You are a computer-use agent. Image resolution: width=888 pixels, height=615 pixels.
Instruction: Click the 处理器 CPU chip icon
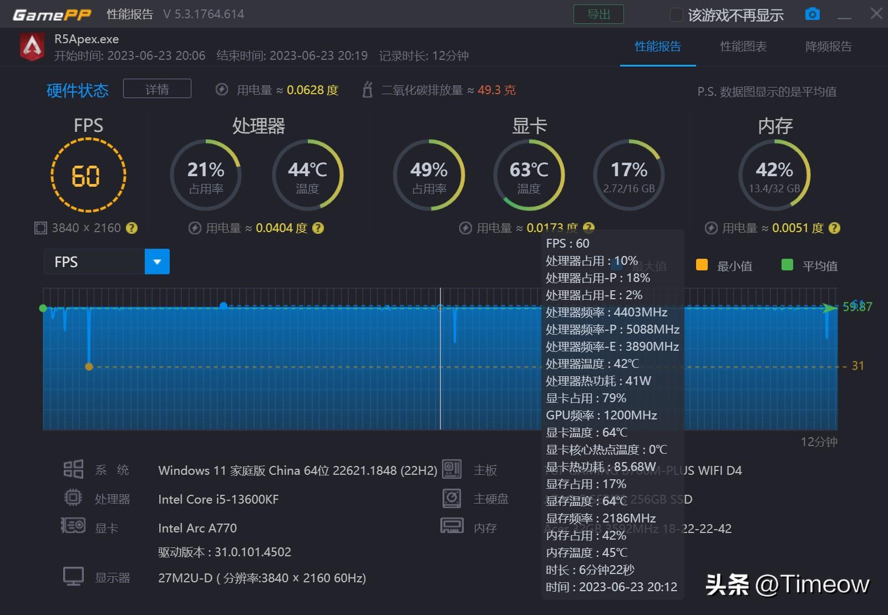(73, 498)
